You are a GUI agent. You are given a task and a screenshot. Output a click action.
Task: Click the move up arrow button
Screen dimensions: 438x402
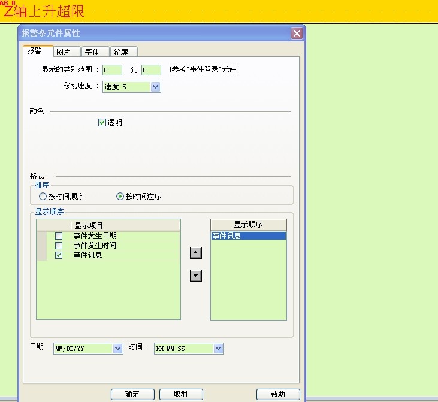coord(195,253)
